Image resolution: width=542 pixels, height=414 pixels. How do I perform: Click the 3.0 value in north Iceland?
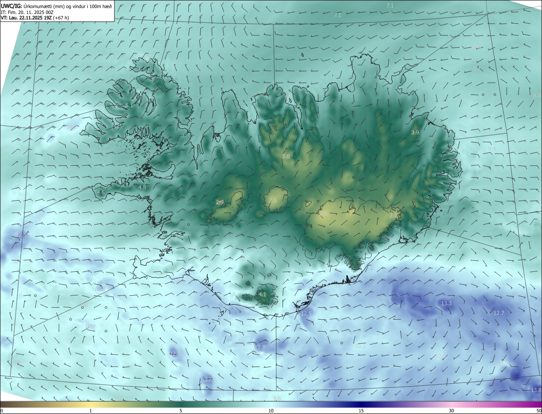[x=286, y=156]
